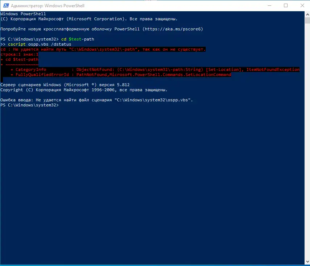Click the 'Ошибка ввода' ospp.vbs error line
The image size is (310, 266).
96,100
